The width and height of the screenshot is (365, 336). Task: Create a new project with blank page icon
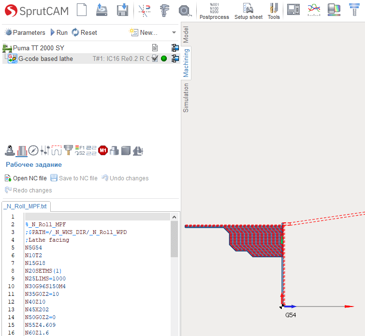point(82,10)
